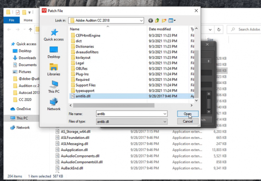This screenshot has width=261, height=181.
Task: Select Network in the dialog places bar
Action: click(54, 104)
